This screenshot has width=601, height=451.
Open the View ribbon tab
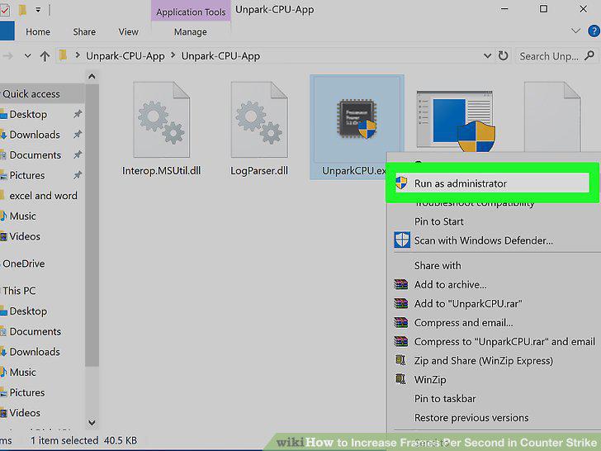coord(129,32)
